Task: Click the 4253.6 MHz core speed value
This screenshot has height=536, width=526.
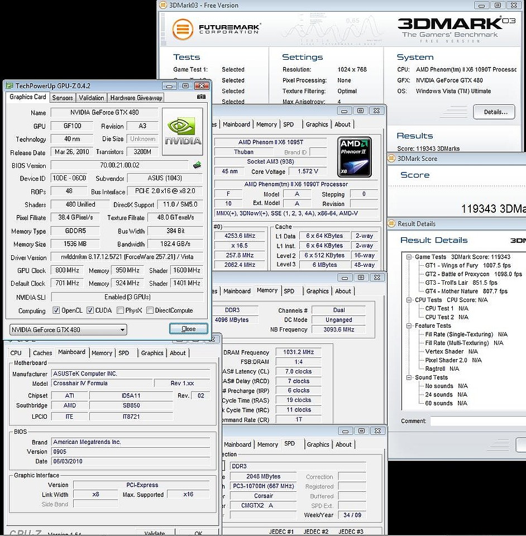Action: pos(240,236)
